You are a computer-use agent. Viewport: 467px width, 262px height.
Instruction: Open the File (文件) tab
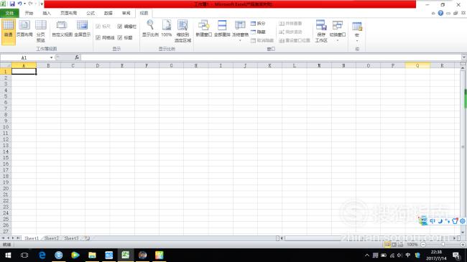[9, 13]
